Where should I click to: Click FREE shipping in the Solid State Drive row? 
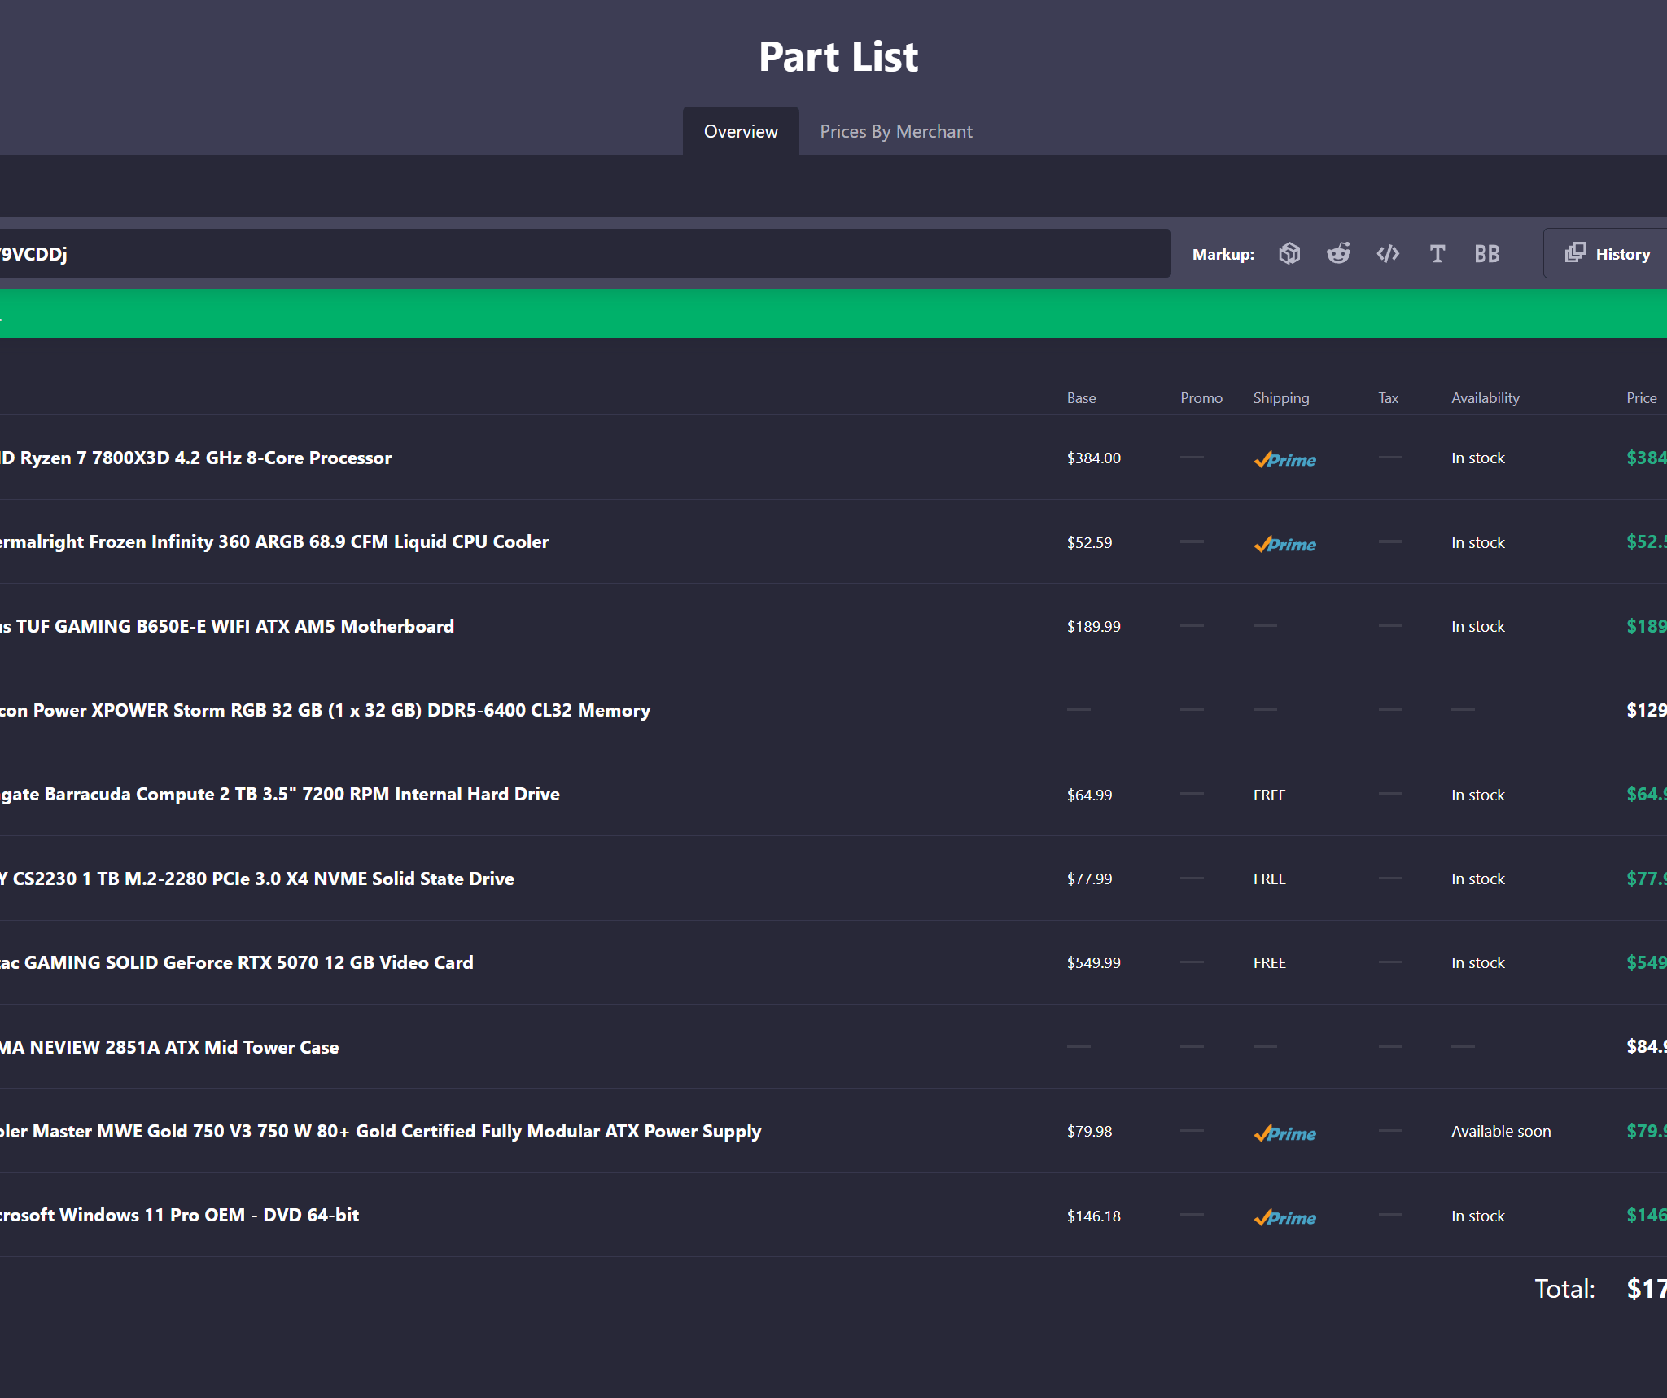pyautogui.click(x=1270, y=879)
